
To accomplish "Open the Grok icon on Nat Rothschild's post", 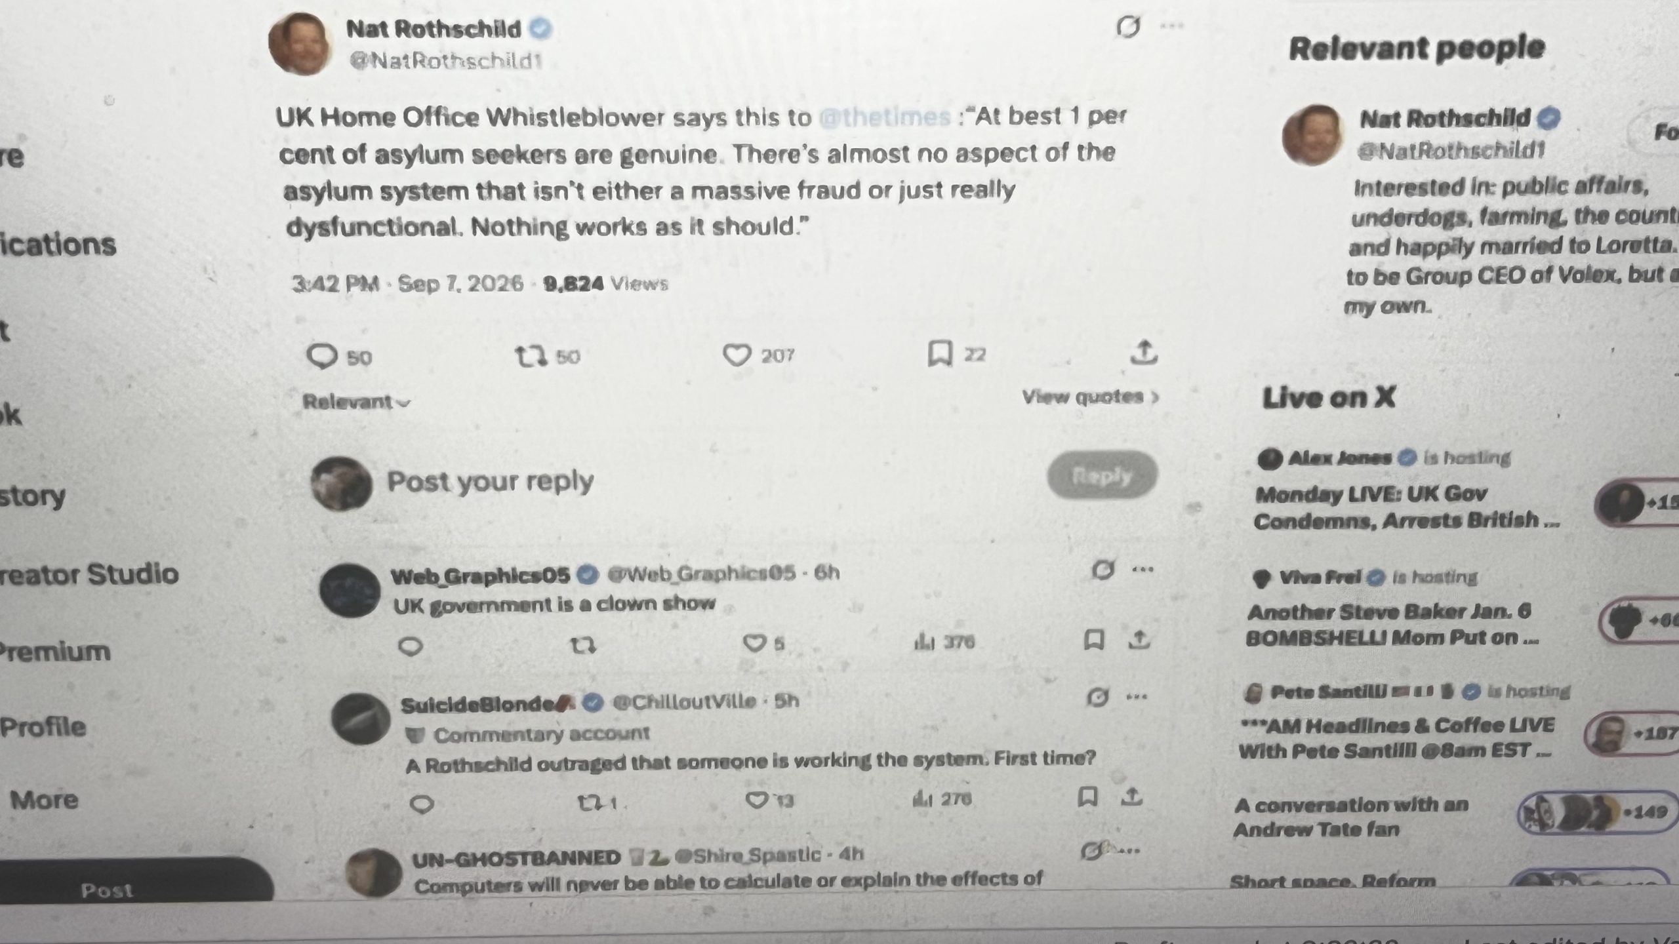I will coord(1128,27).
